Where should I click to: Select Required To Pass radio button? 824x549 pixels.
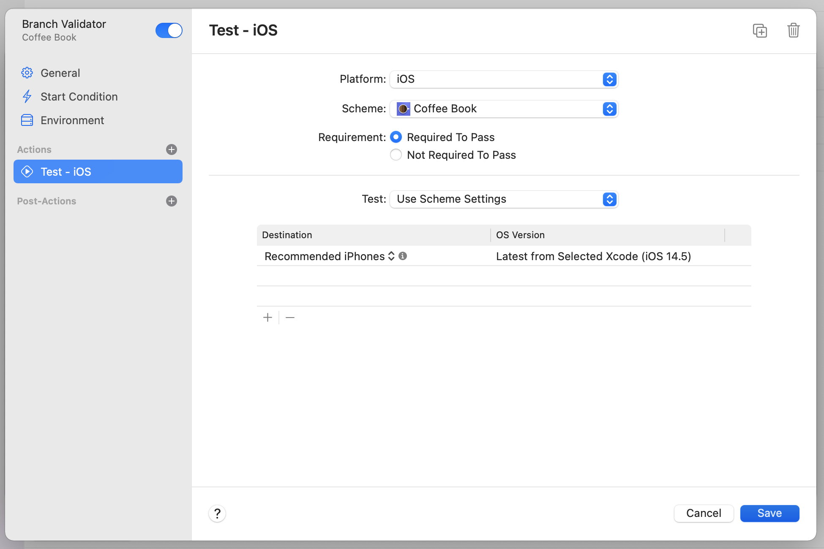[x=396, y=137]
